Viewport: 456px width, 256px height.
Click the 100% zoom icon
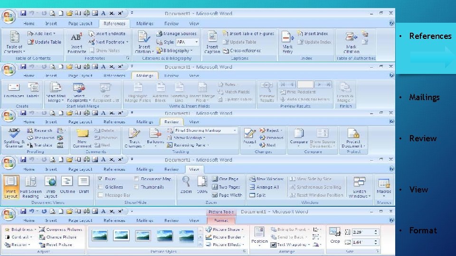[202, 182]
